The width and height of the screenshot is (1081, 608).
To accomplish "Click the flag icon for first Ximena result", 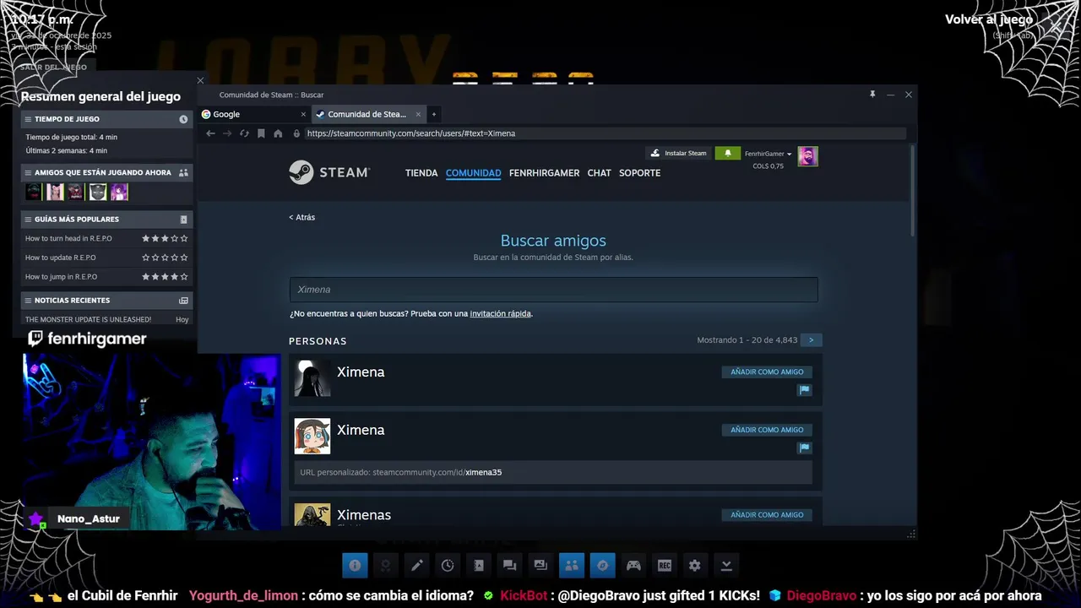I will tap(804, 390).
